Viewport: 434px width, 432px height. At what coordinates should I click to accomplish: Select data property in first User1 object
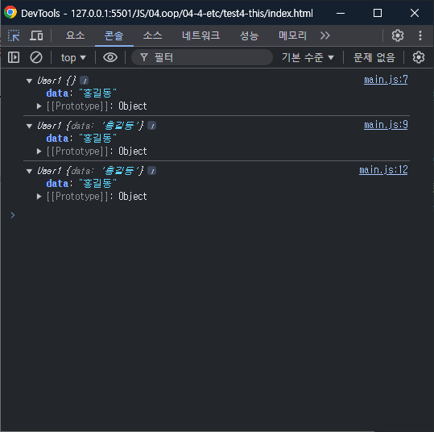pos(57,93)
